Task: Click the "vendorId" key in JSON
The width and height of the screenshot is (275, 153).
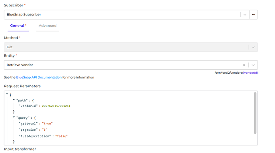Action: 28,106
